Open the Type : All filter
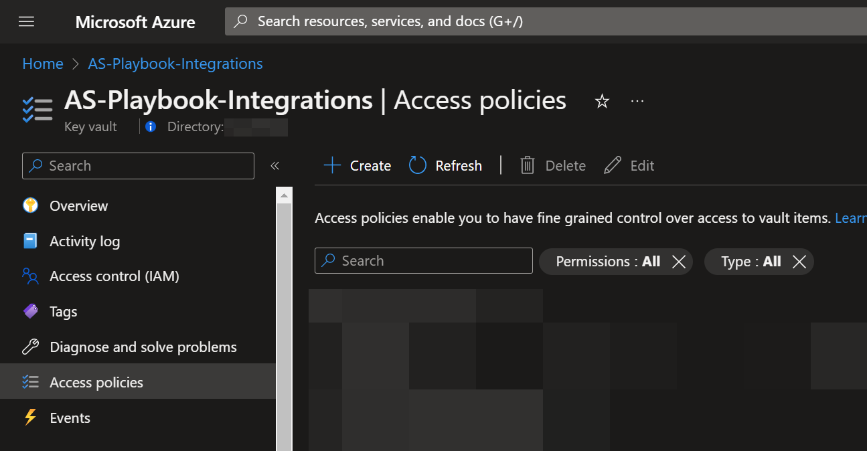867x451 pixels. coord(751,262)
